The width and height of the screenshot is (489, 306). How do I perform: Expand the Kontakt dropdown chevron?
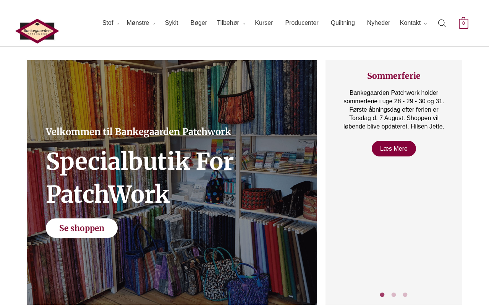(425, 24)
